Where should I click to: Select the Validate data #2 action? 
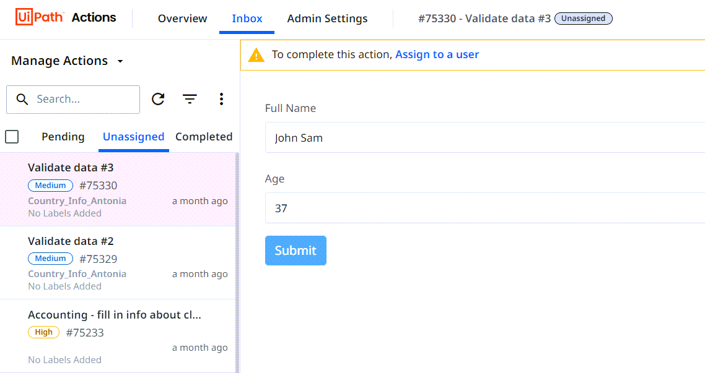pos(117,262)
